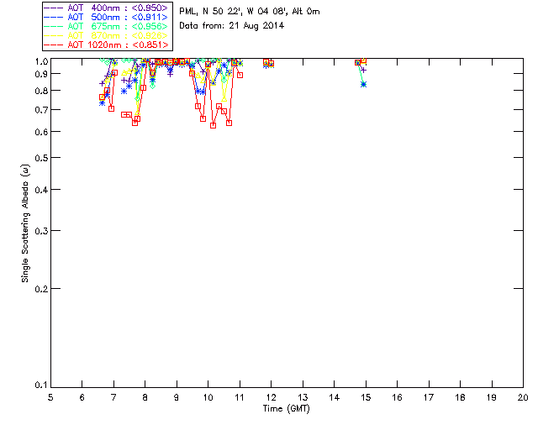This screenshot has width=538, height=430.
Task: Select the AOT 870nm legend entry
Action: (107, 35)
